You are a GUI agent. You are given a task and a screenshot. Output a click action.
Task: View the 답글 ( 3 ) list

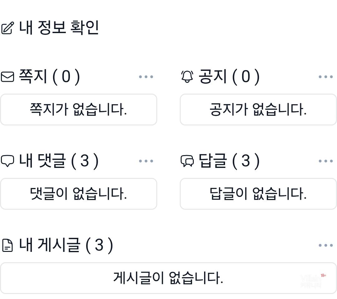click(229, 161)
